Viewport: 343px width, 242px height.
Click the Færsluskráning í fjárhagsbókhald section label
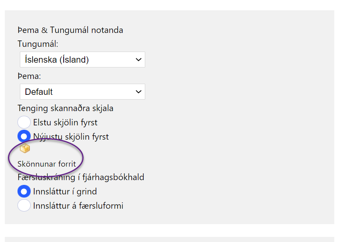[x=81, y=177]
